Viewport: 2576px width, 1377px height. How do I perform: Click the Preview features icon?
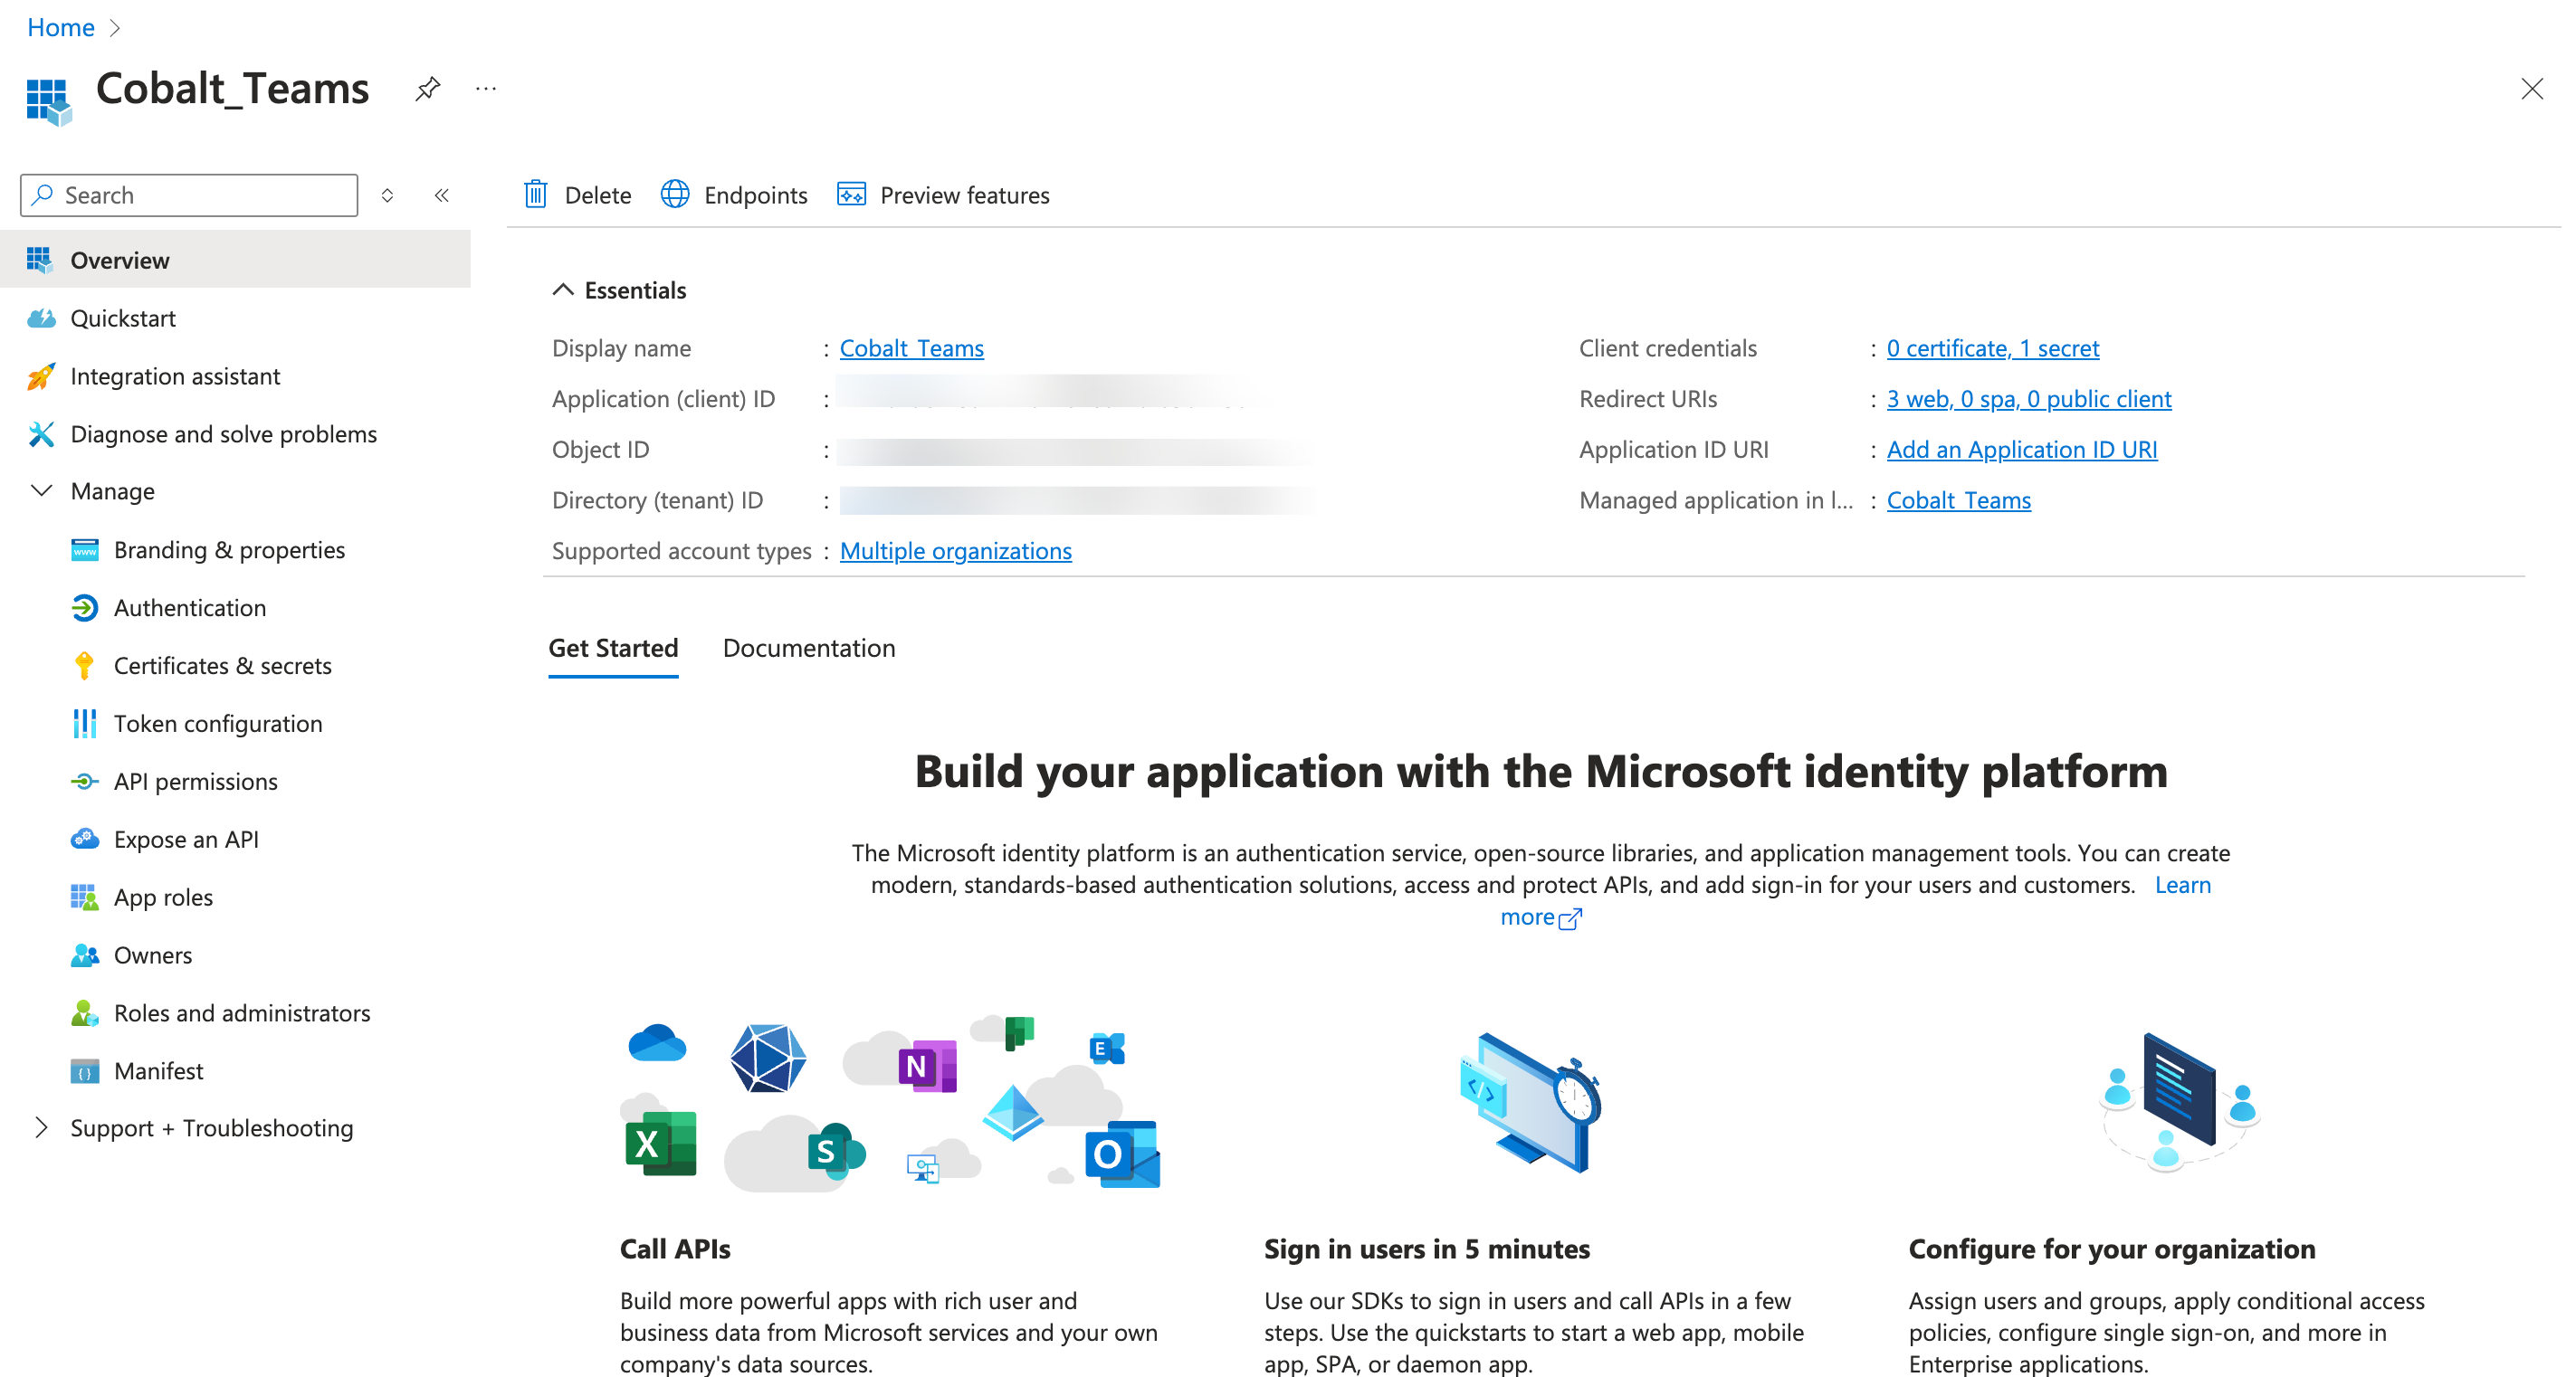851,194
